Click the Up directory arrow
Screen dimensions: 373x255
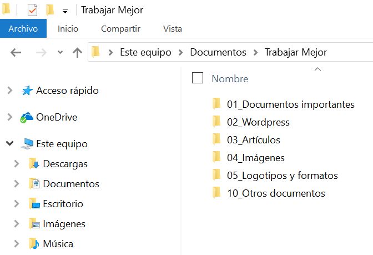[x=77, y=52]
